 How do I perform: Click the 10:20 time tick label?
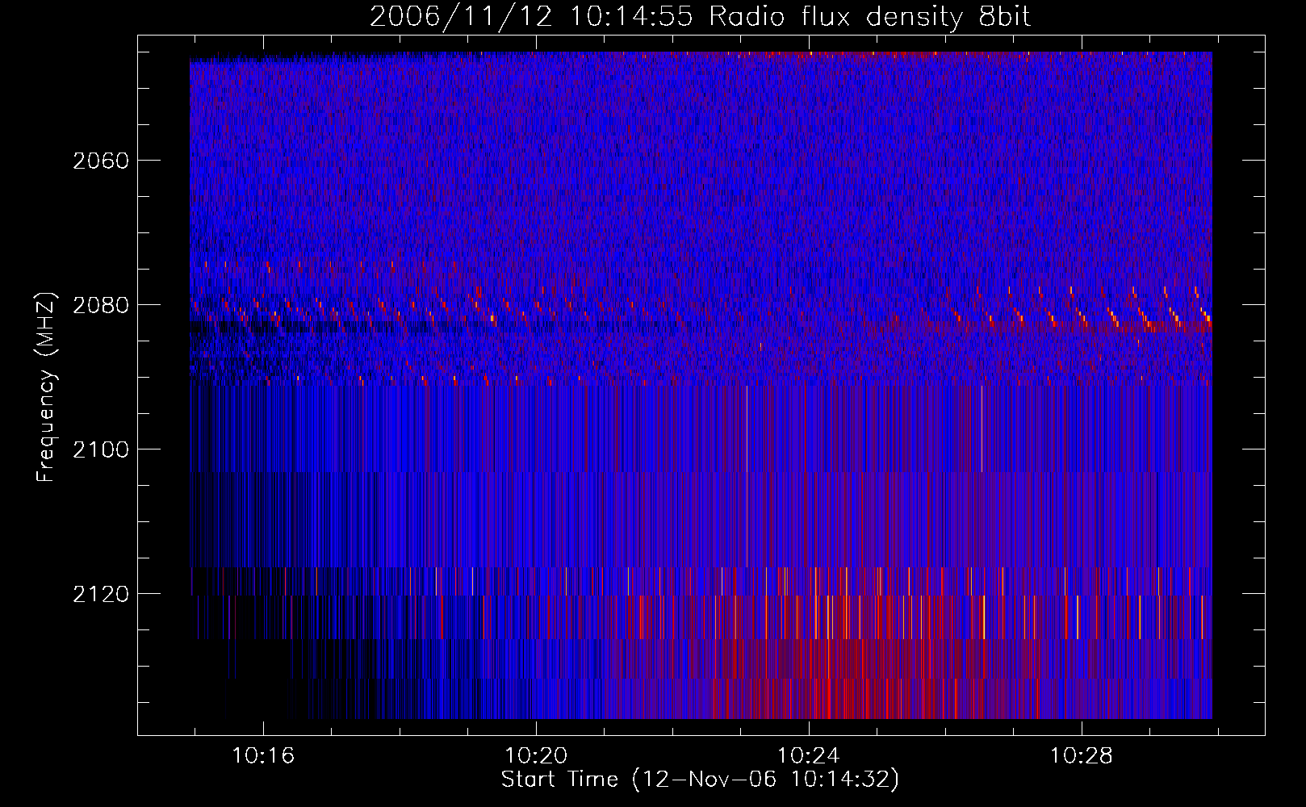coord(536,756)
